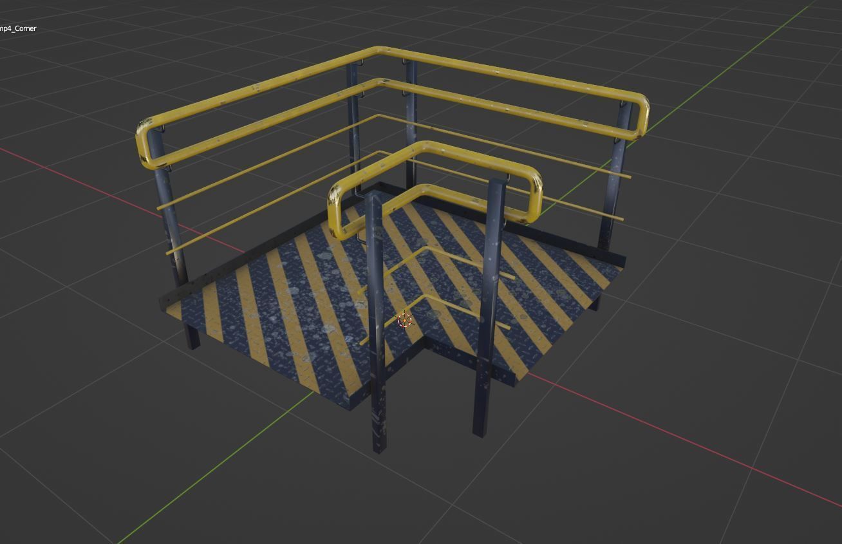The image size is (842, 544).
Task: Click the object name label ending in "_Corner"
Action: tap(18, 28)
